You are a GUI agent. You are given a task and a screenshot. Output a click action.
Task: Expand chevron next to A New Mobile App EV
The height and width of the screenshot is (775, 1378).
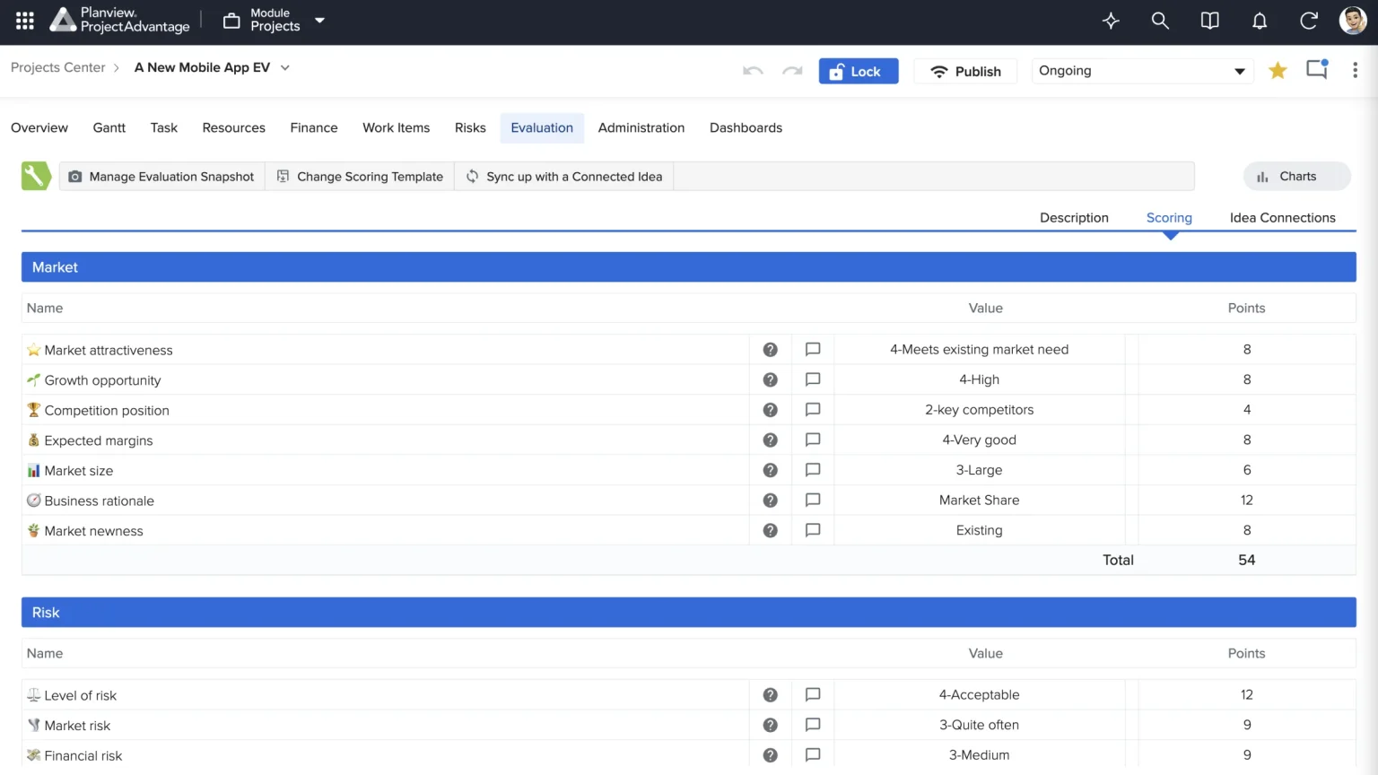285,68
